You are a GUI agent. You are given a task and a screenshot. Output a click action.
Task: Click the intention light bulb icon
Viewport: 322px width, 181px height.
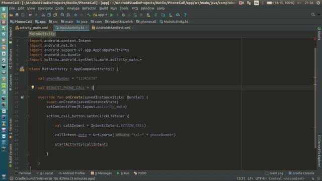coord(33,87)
